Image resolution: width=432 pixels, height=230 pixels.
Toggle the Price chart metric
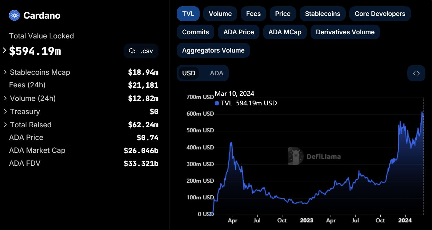pos(283,14)
